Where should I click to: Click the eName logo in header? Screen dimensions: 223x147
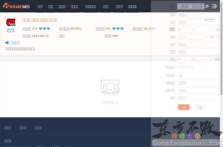16,6
